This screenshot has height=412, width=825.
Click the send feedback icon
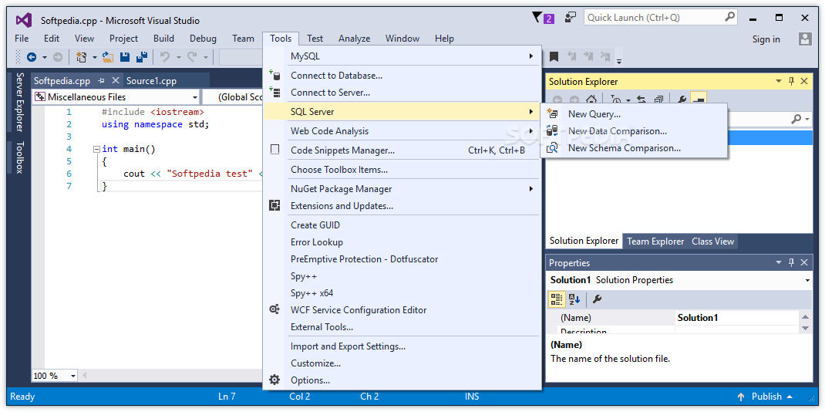(x=570, y=18)
